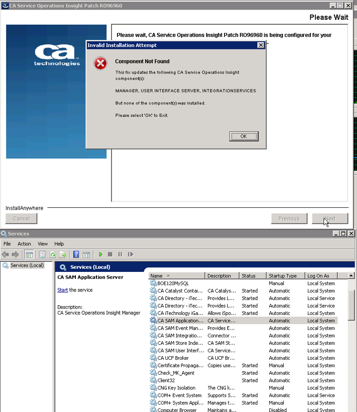Click the red error icon in dialog
Screen dimensions: 357x412
(100, 63)
